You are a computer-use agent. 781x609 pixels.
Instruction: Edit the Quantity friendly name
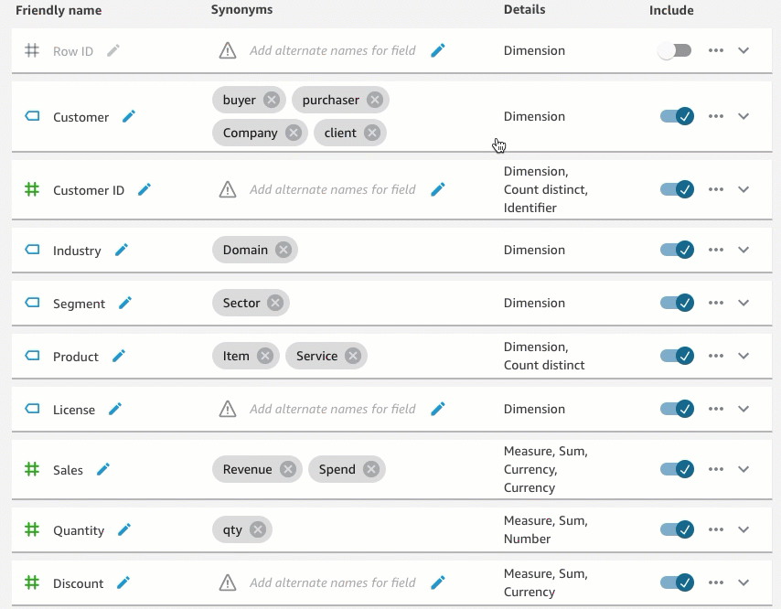pos(124,529)
